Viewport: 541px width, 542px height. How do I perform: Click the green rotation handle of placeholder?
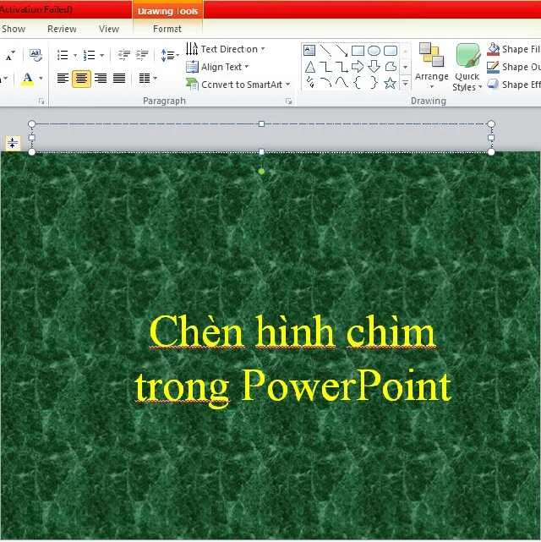(x=261, y=172)
